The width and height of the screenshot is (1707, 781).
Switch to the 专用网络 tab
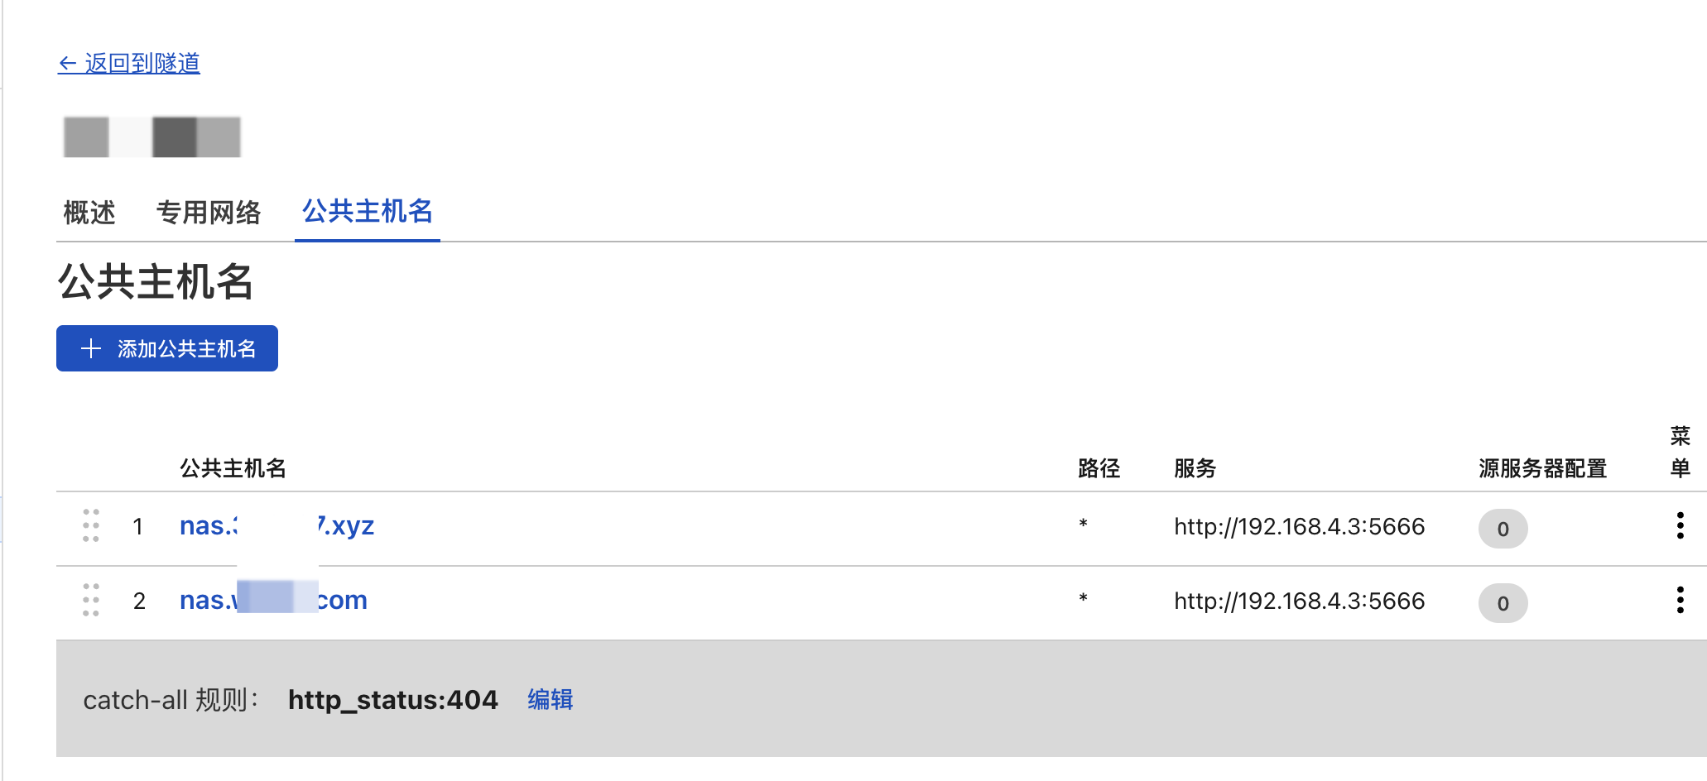209,213
